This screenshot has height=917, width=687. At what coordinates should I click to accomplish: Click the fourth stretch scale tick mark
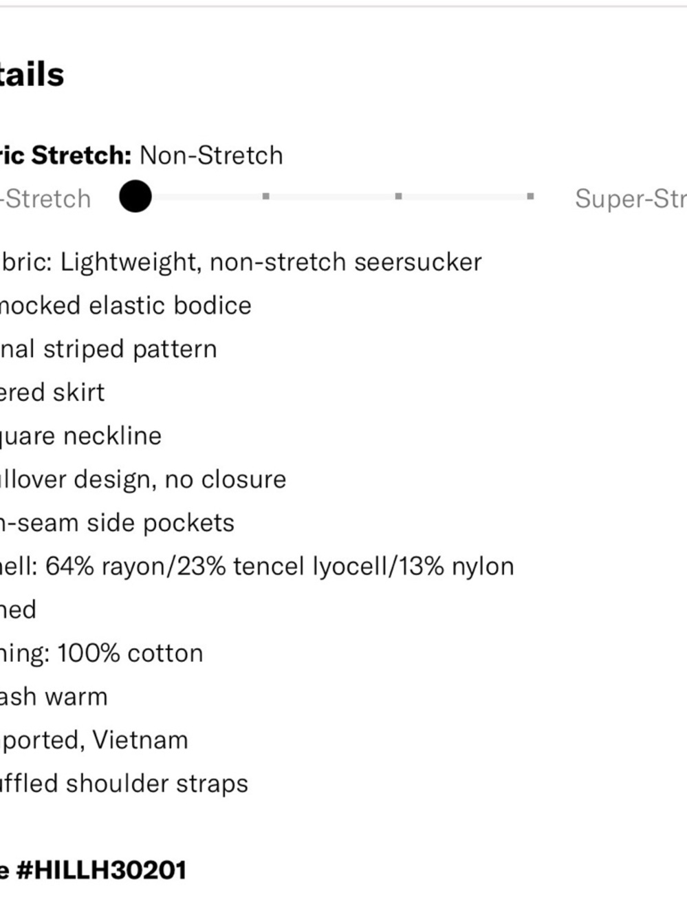click(x=530, y=197)
